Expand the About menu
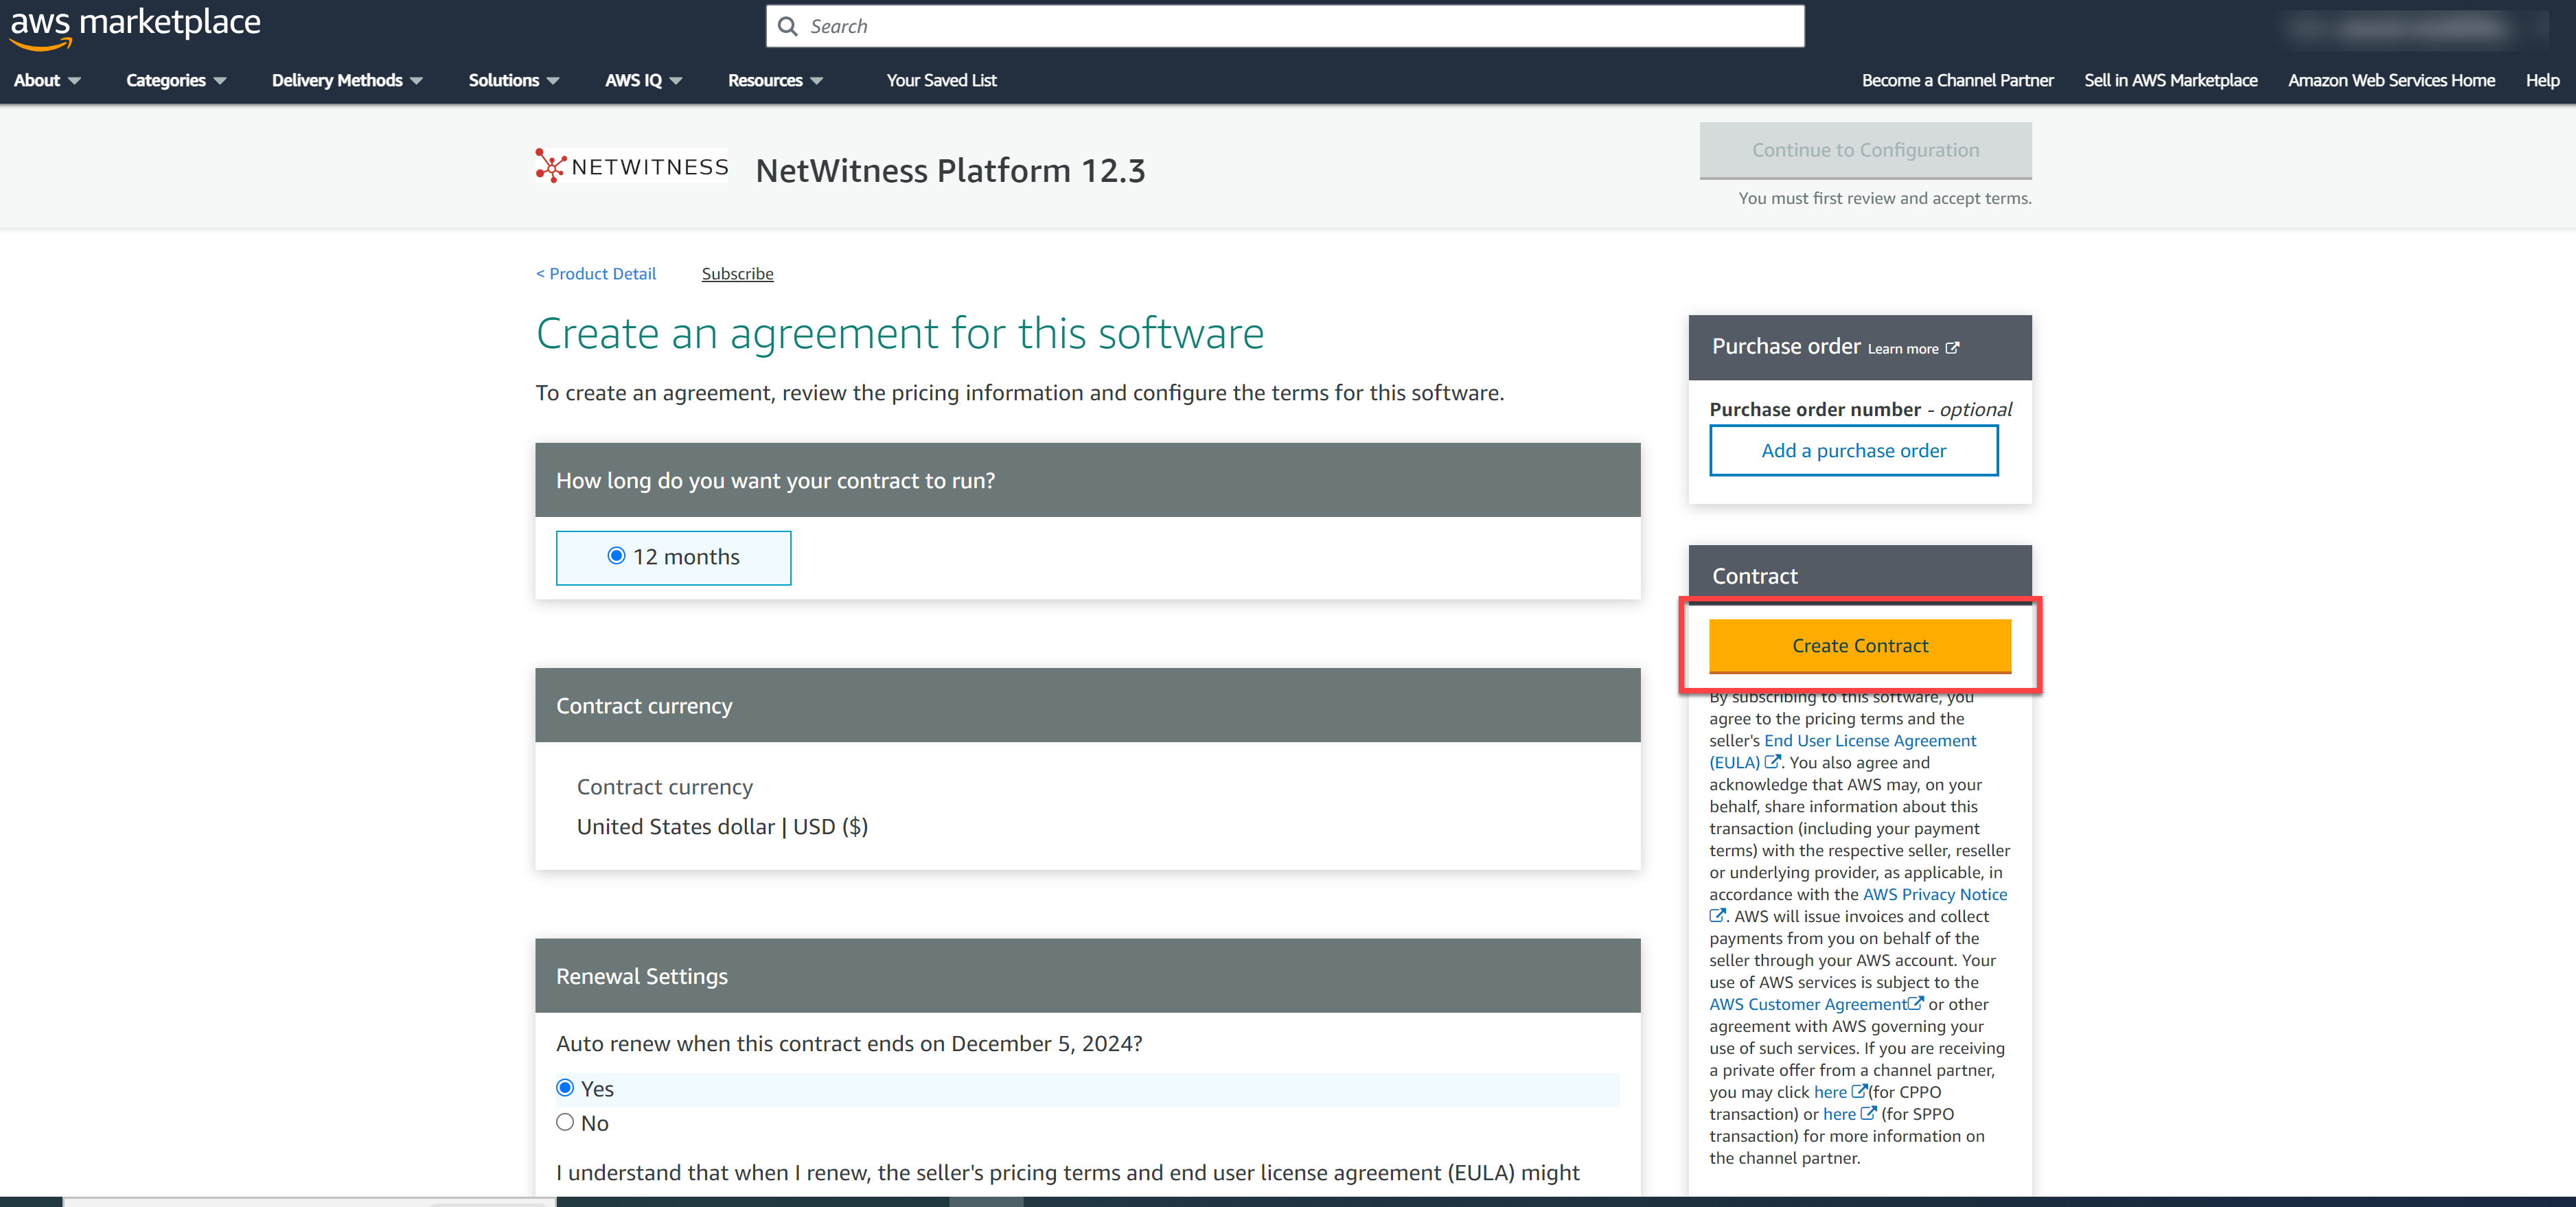The height and width of the screenshot is (1207, 2576). click(x=46, y=80)
